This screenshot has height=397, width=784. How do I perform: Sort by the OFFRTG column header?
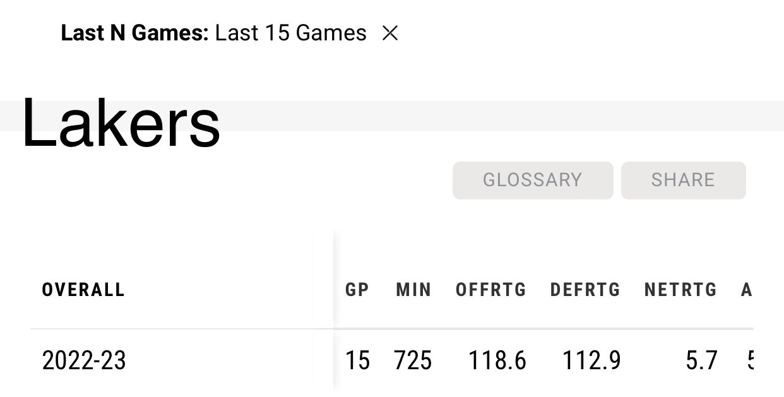490,290
